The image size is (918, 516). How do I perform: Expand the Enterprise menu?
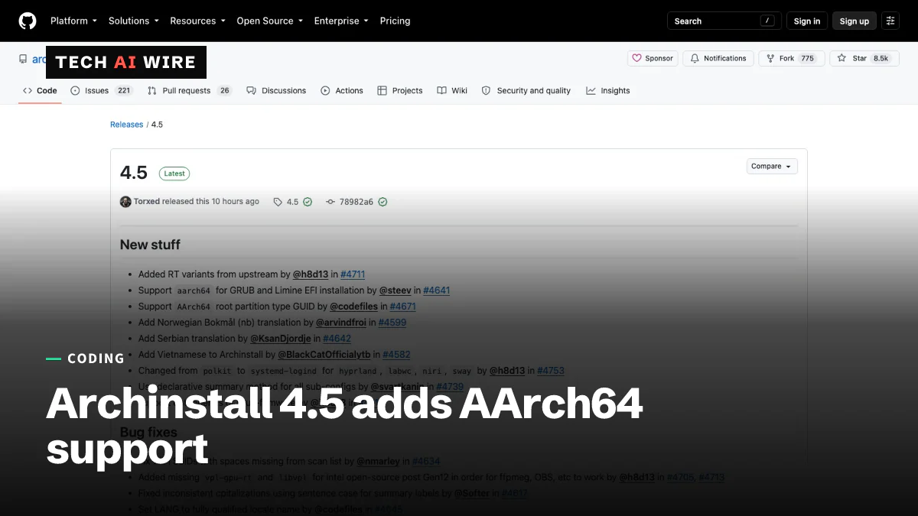click(x=341, y=21)
